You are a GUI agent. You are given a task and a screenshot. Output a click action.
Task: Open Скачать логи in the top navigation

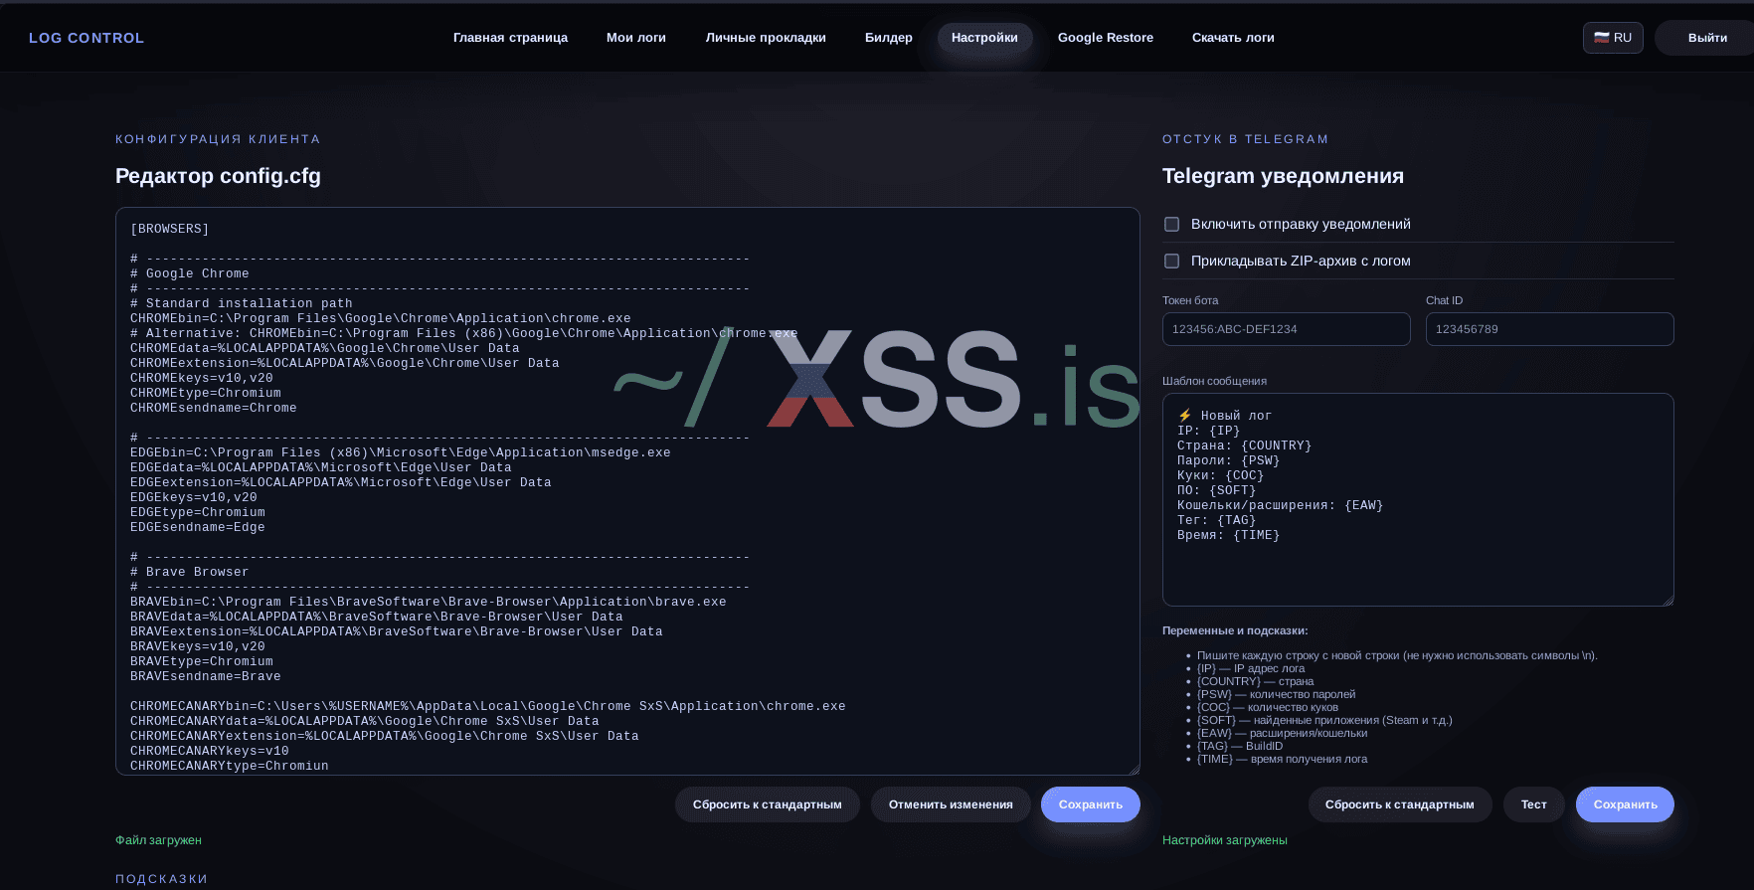coord(1233,38)
